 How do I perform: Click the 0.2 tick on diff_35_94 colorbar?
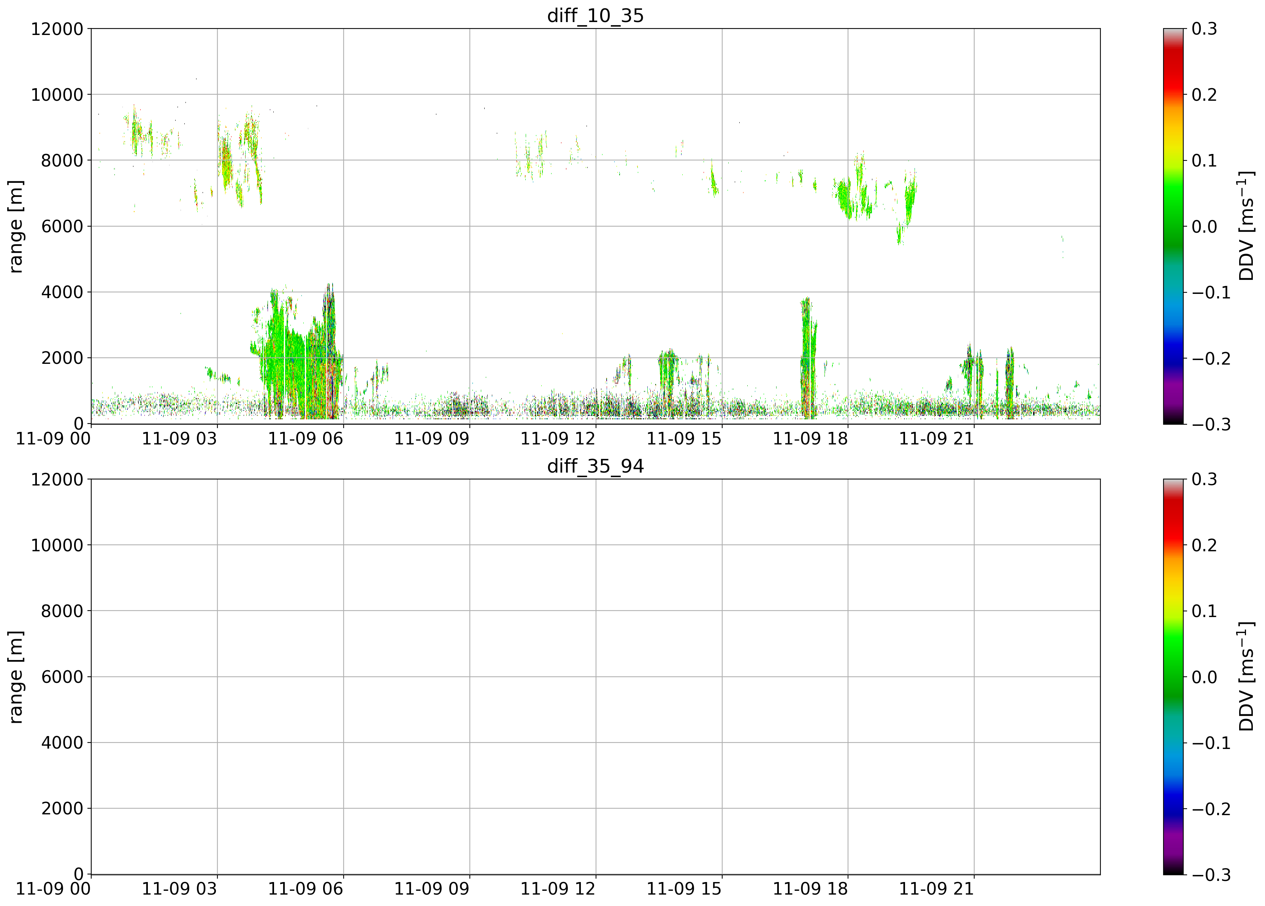tap(1205, 545)
